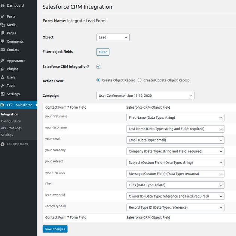Select Create/Update Object Record radio button

140,80
